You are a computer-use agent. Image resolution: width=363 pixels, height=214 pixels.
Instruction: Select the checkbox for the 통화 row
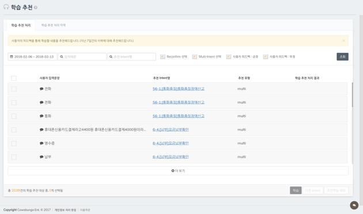coord(14,116)
